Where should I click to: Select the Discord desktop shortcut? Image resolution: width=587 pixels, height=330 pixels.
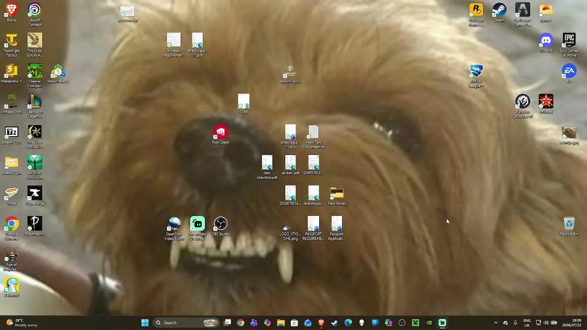pos(546,43)
